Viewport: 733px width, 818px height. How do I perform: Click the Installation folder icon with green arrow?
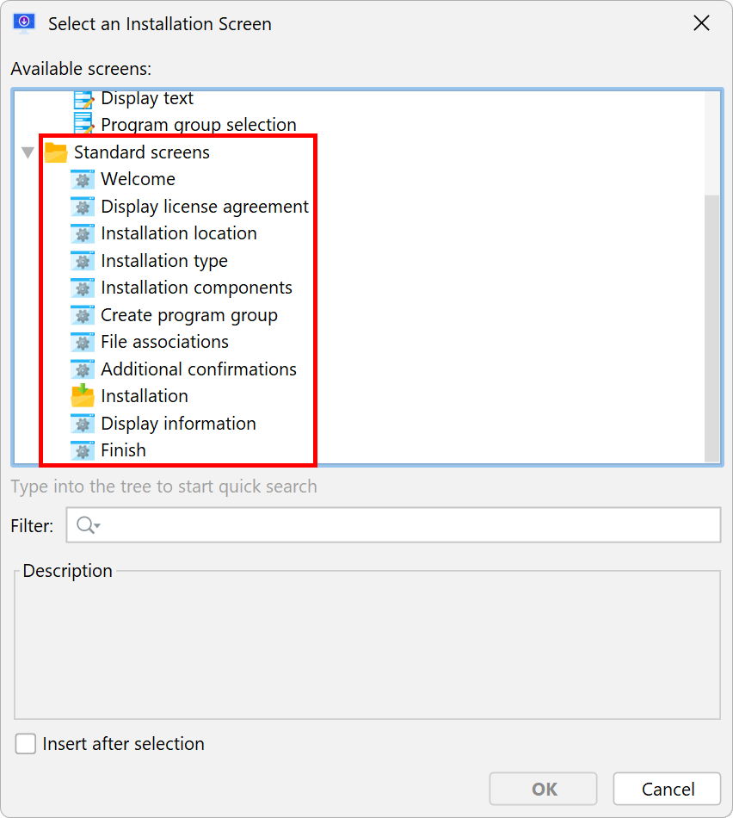coord(83,396)
